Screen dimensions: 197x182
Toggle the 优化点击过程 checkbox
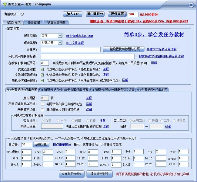pyautogui.click(x=42, y=69)
